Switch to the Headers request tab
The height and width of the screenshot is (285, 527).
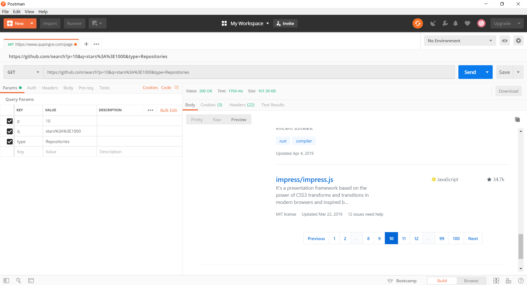(50, 88)
